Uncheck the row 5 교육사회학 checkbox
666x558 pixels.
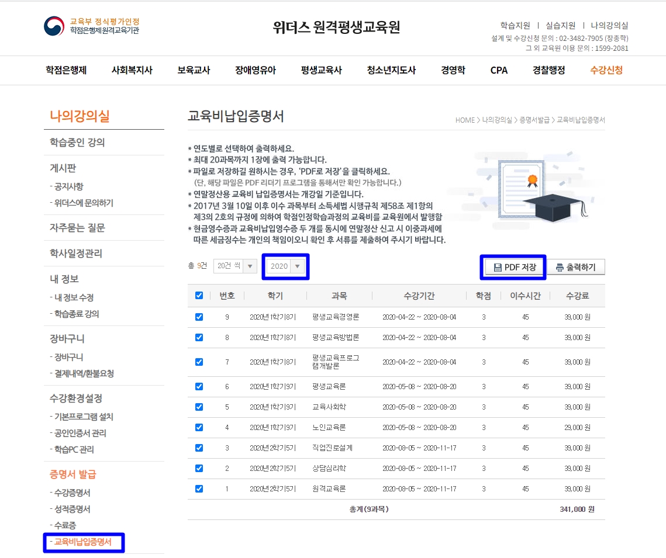click(199, 407)
